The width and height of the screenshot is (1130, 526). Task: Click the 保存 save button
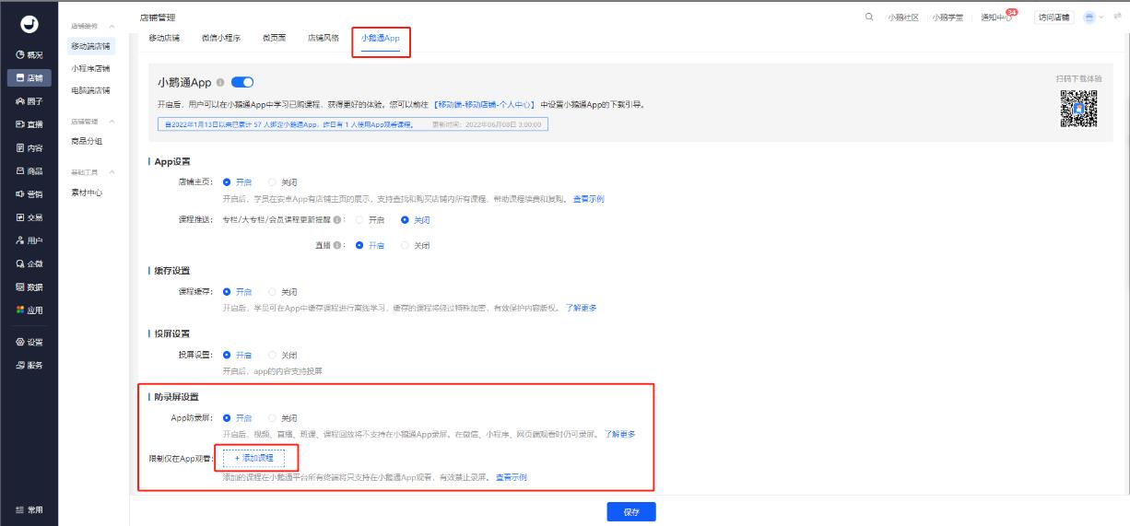(631, 512)
